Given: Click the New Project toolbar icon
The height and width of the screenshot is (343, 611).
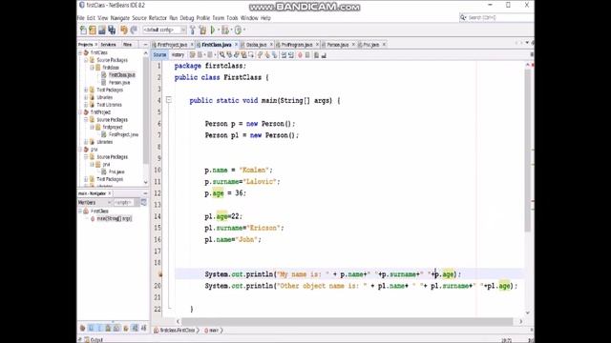Looking at the screenshot, I should pyautogui.click(x=93, y=30).
